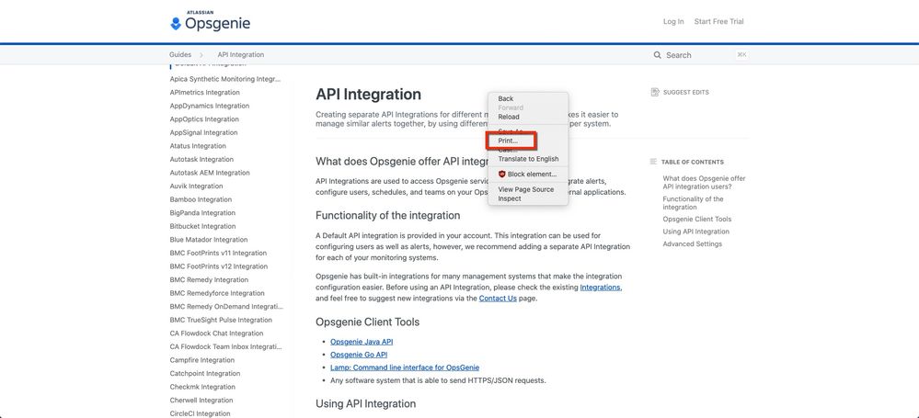Viewport: 919px width, 418px height.
Task: Click the 'API Integration' page heading
Action: [368, 95]
